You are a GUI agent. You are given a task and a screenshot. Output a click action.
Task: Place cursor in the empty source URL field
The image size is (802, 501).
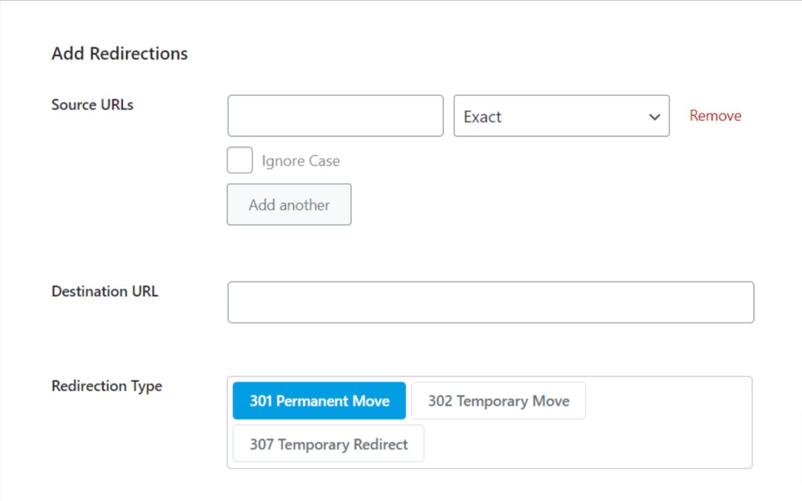pyautogui.click(x=335, y=116)
